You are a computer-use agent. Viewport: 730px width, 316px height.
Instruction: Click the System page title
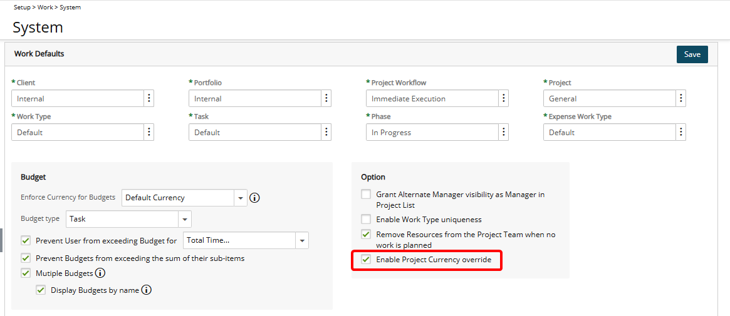(x=38, y=28)
